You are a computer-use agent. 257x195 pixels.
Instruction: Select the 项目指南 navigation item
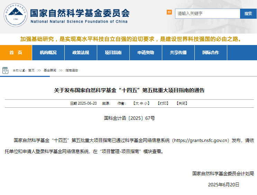(113, 53)
